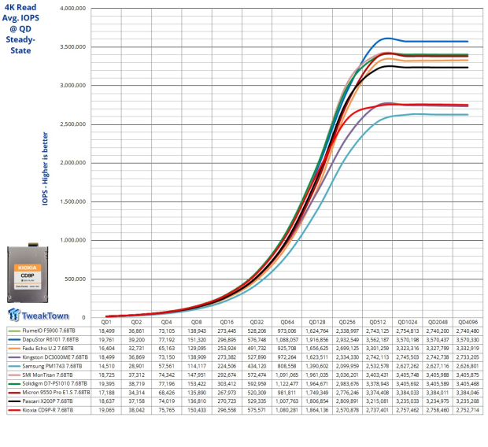The height and width of the screenshot is (447, 488).
Task: Click the 1,000,000 y-axis label
Action: click(73, 240)
